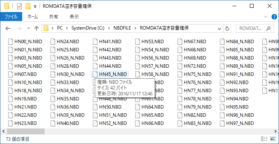Viewport: 279px width, 144px height.
Task: Switch to details view layout
Action: (264, 139)
